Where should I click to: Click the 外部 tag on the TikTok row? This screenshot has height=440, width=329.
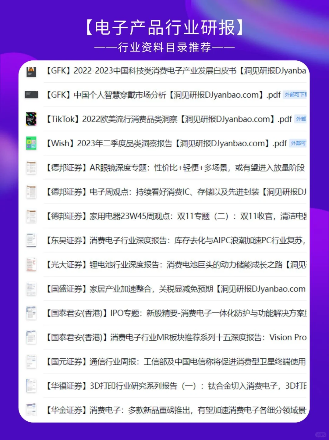tap(300, 119)
